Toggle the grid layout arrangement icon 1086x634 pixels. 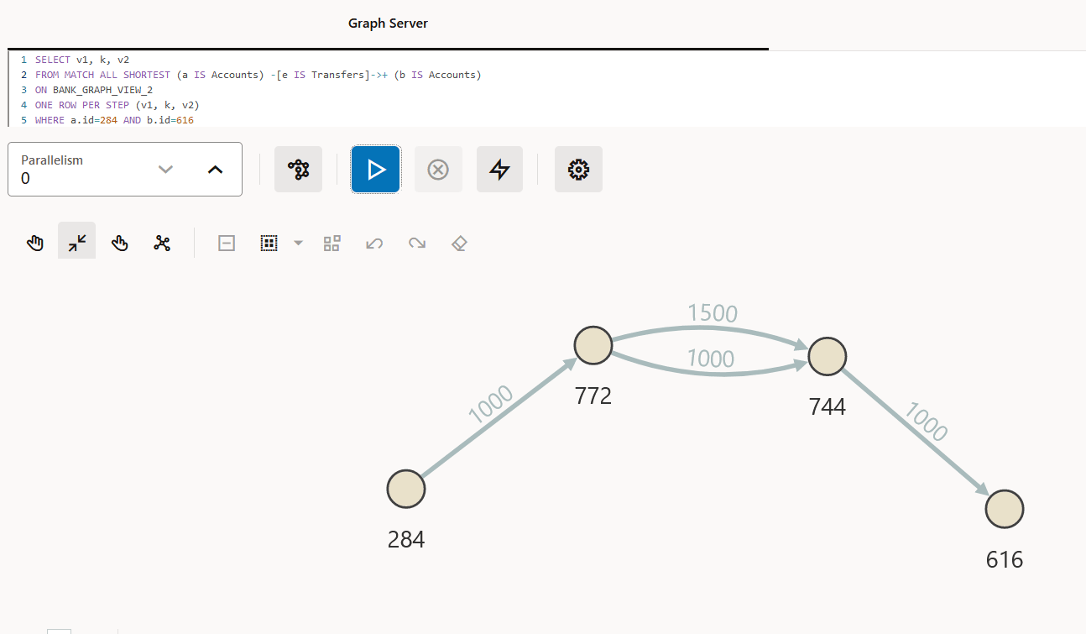click(x=332, y=243)
